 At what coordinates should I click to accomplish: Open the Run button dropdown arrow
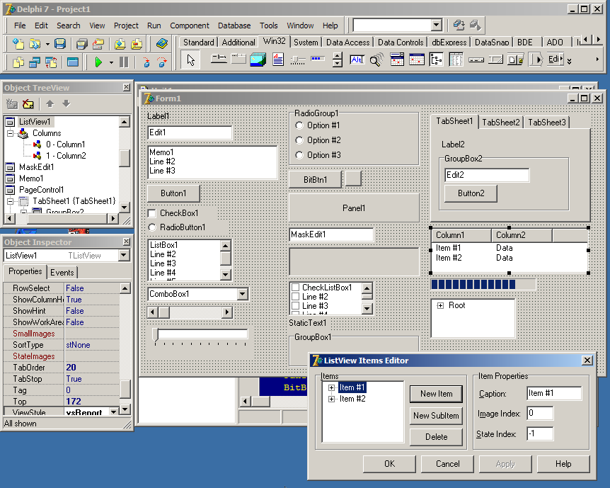111,62
